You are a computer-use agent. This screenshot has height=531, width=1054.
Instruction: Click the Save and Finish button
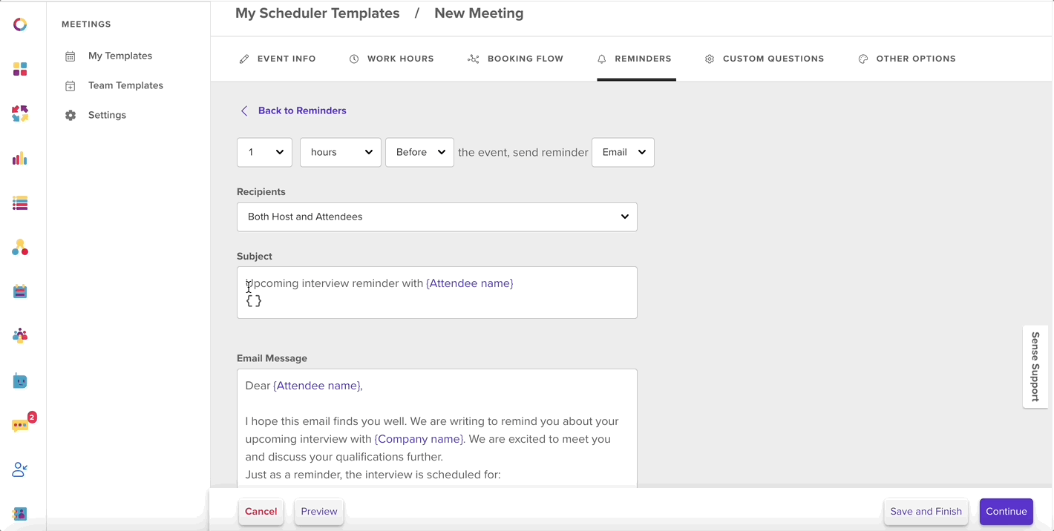pos(926,511)
